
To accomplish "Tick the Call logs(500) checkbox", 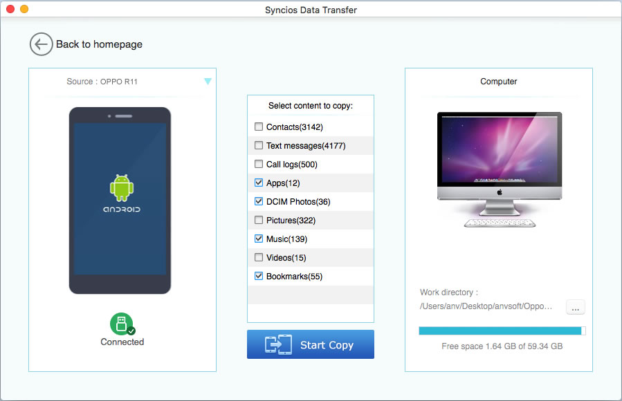I will [x=259, y=164].
